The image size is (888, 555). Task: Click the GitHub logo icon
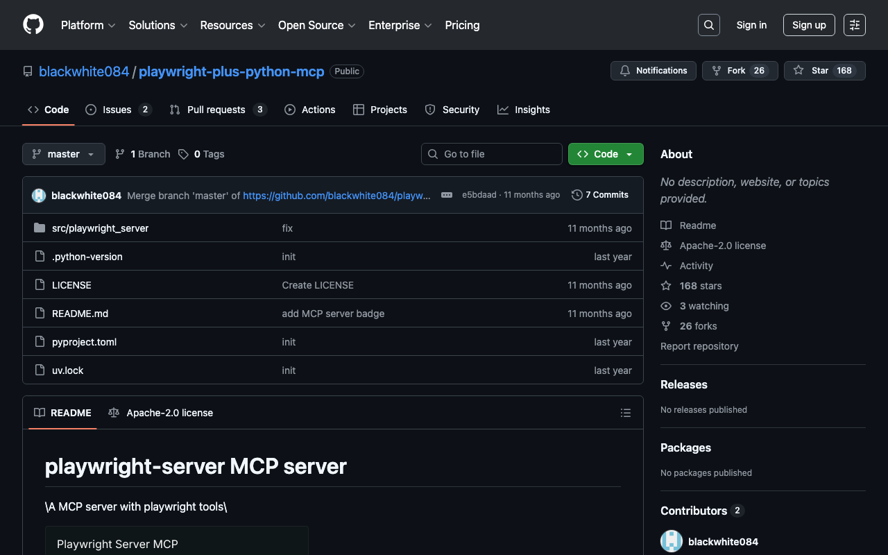pyautogui.click(x=33, y=25)
